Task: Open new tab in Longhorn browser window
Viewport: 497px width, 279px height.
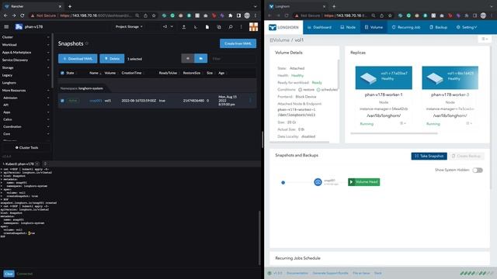Action: 334,6
